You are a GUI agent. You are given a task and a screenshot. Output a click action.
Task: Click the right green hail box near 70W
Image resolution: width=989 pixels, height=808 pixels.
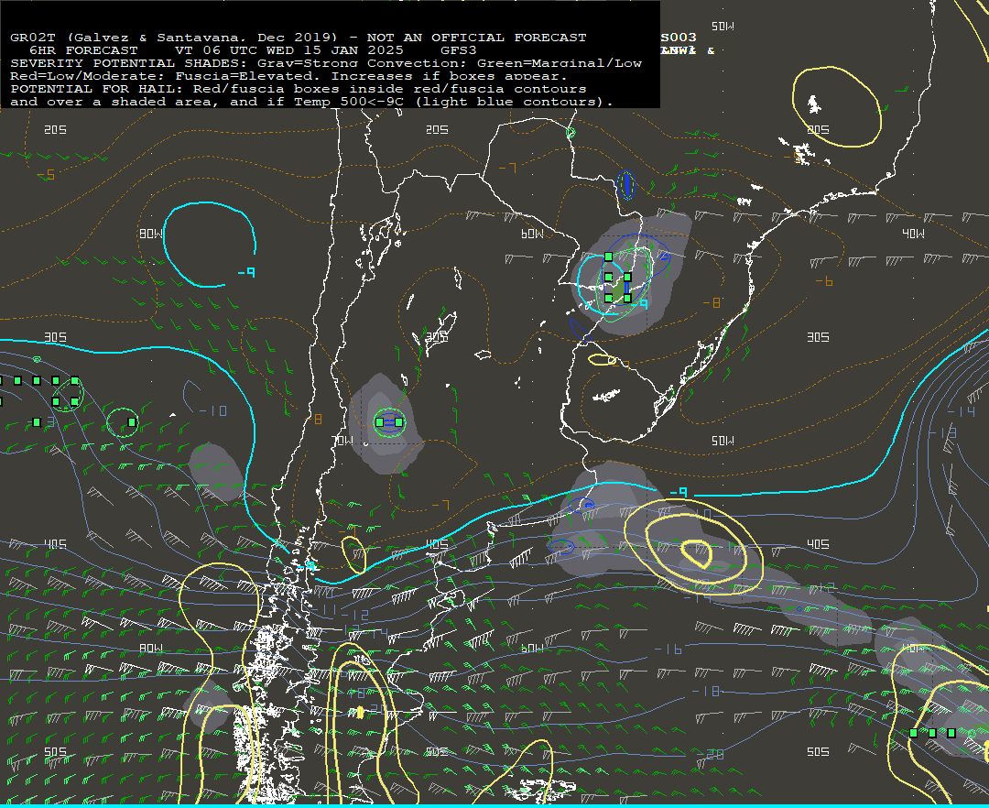click(398, 422)
